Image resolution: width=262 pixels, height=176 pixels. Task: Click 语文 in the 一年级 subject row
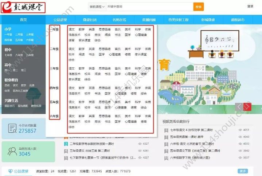pos(71,29)
